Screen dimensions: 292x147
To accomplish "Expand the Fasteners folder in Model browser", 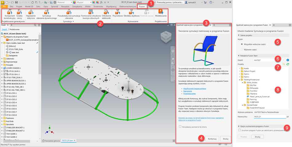I will [x=2, y=118].
